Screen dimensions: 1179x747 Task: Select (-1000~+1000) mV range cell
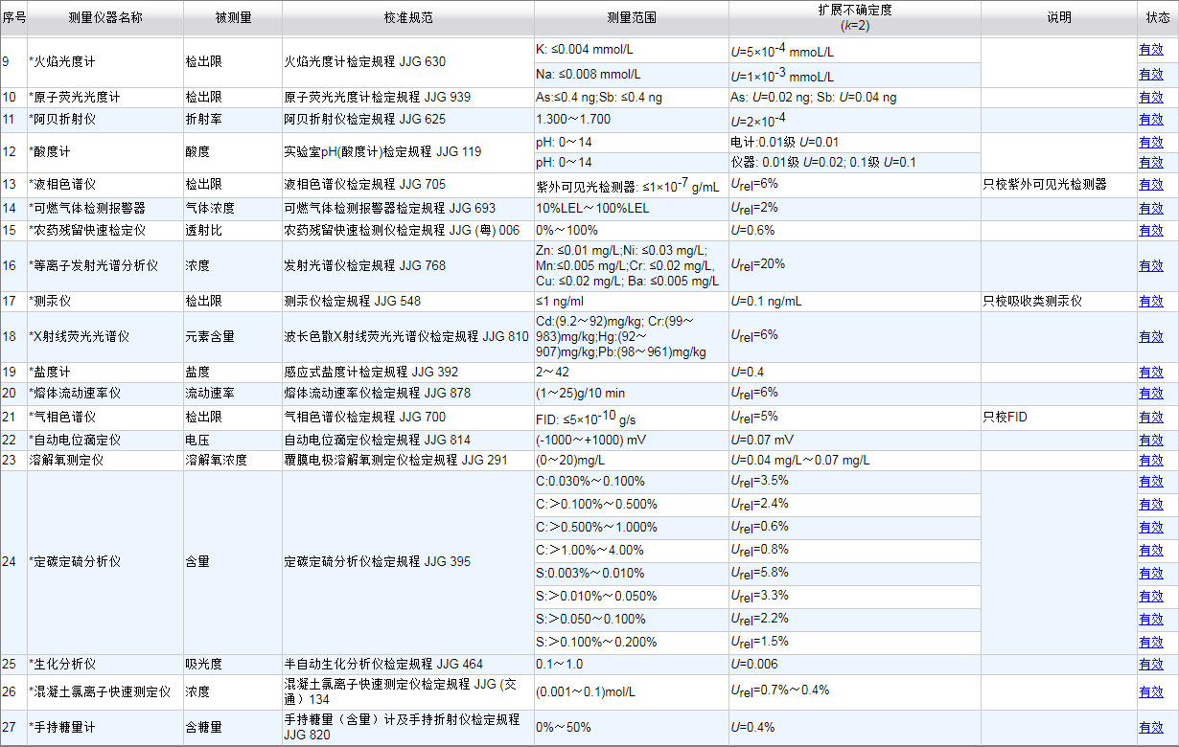point(631,440)
